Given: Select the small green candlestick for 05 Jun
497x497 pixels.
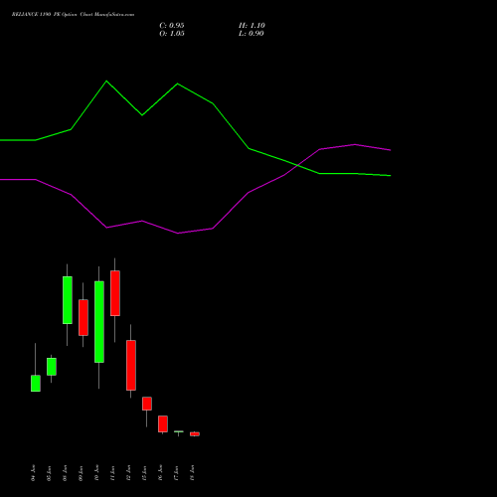Looking at the screenshot, I should (52, 367).
